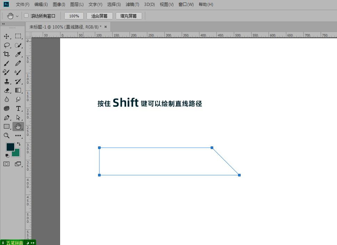337x245 pixels.
Task: Select the Move tool
Action: 7,36
